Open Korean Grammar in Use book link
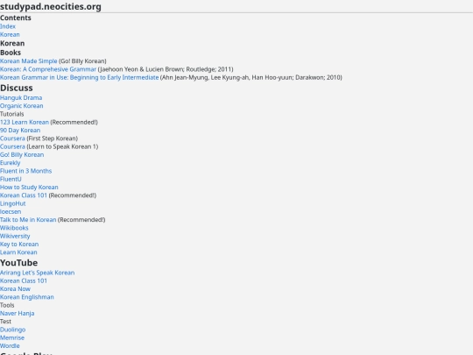473x355 pixels. tap(80, 78)
